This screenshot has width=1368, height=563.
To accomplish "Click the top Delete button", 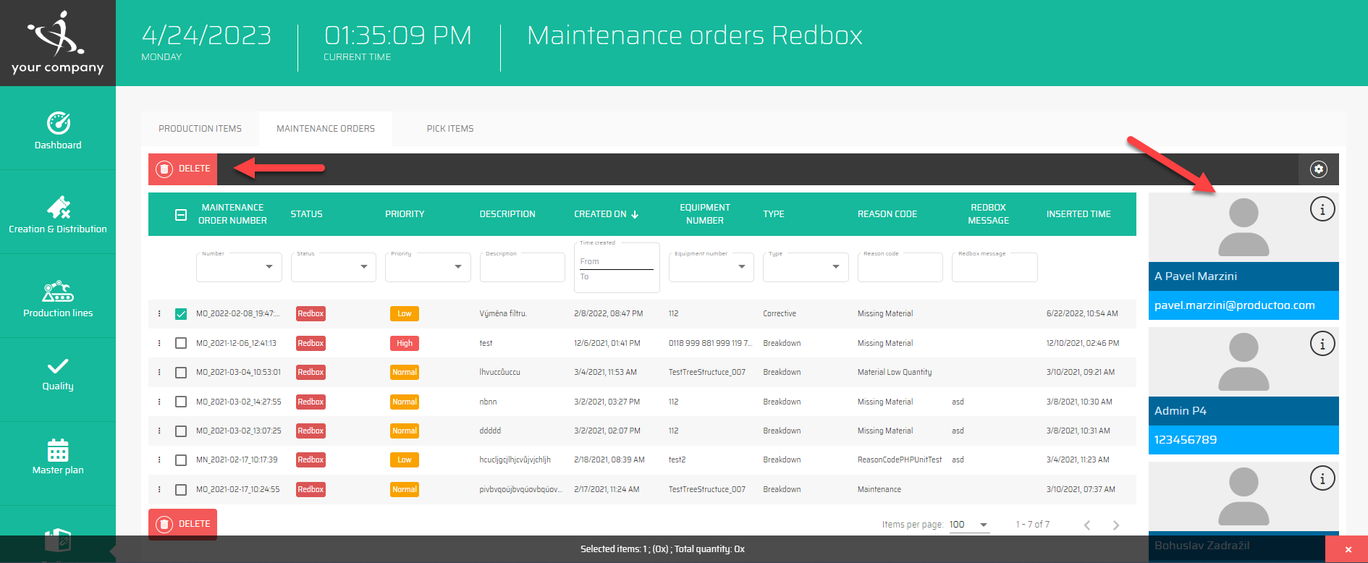I will [183, 169].
